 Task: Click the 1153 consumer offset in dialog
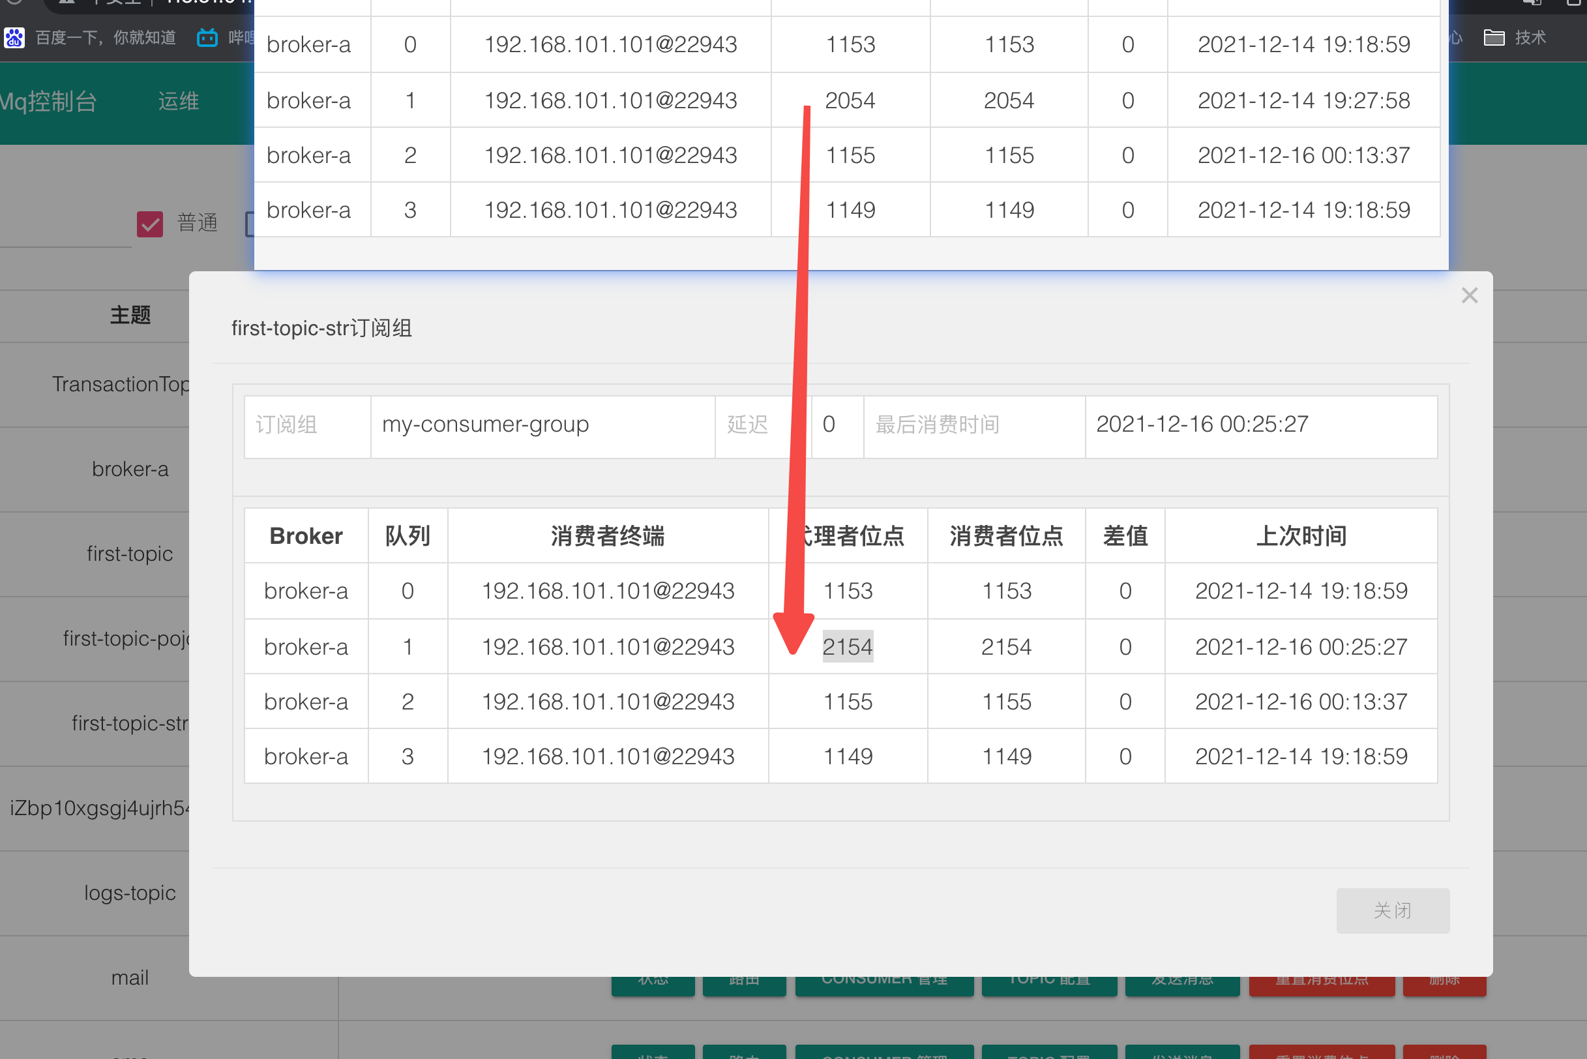pos(1006,591)
